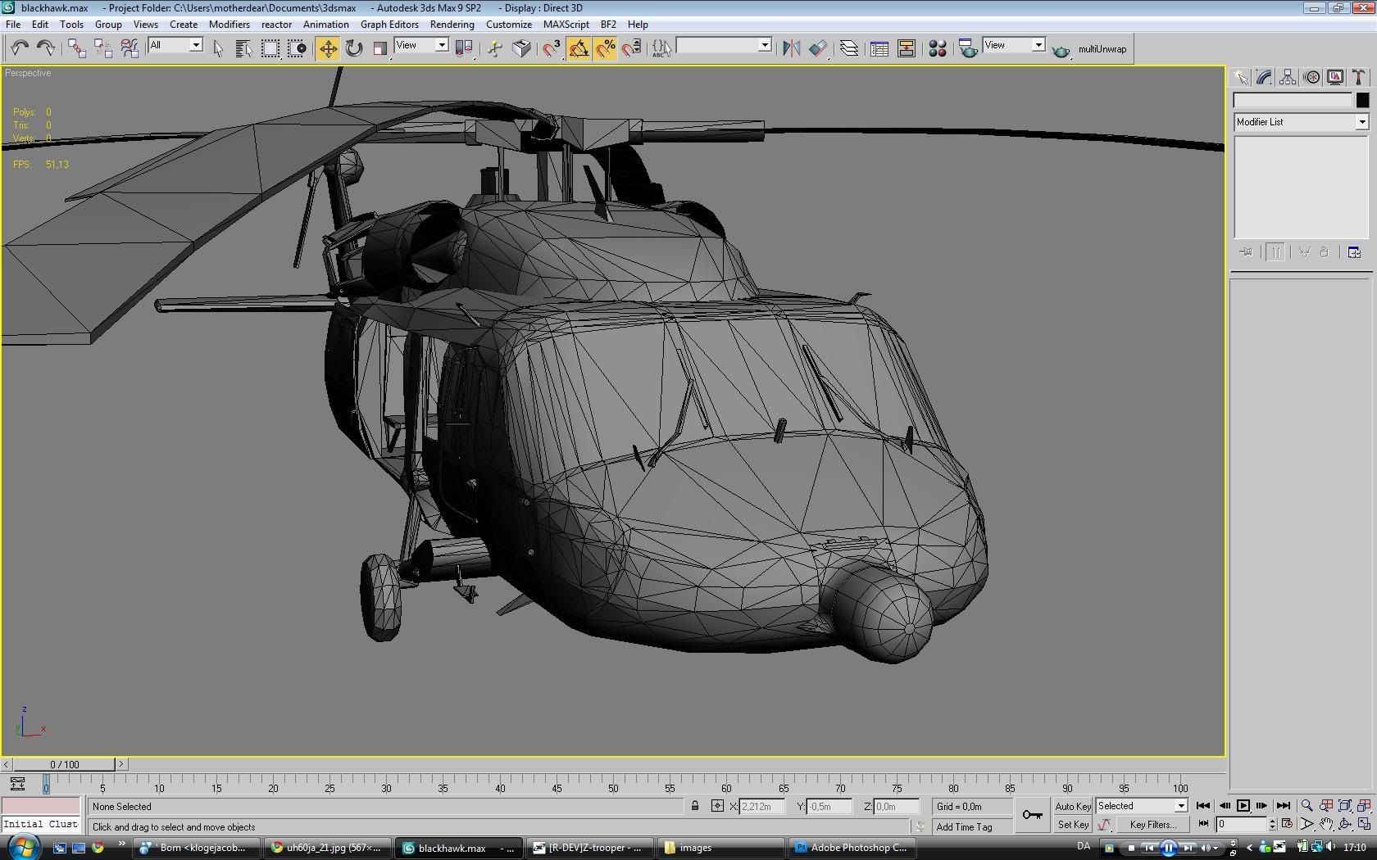Click the Select and Move tool
This screenshot has height=860, width=1377.
pos(328,49)
